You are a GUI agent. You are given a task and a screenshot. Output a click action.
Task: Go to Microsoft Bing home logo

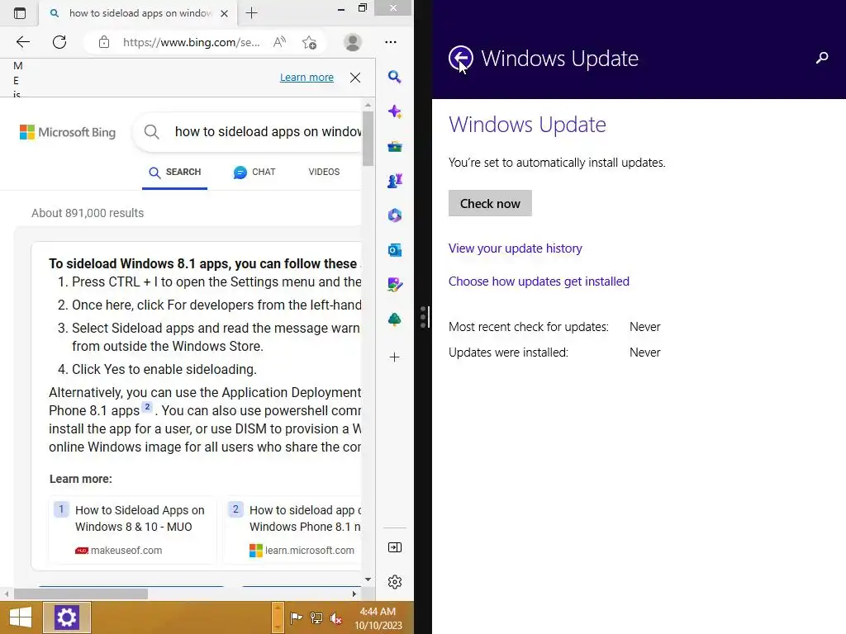click(x=68, y=132)
